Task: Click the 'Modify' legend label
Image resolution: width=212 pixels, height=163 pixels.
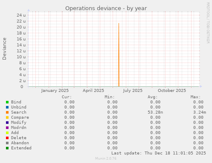Action: click(x=19, y=123)
